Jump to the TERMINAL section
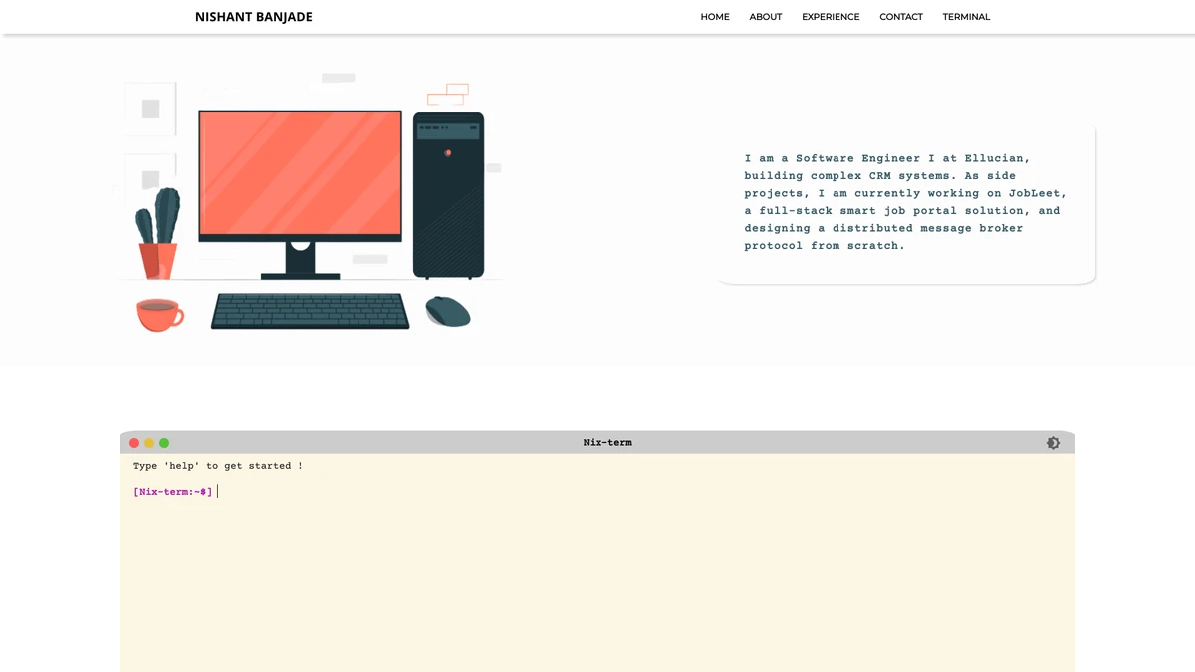The height and width of the screenshot is (672, 1195). tap(966, 17)
